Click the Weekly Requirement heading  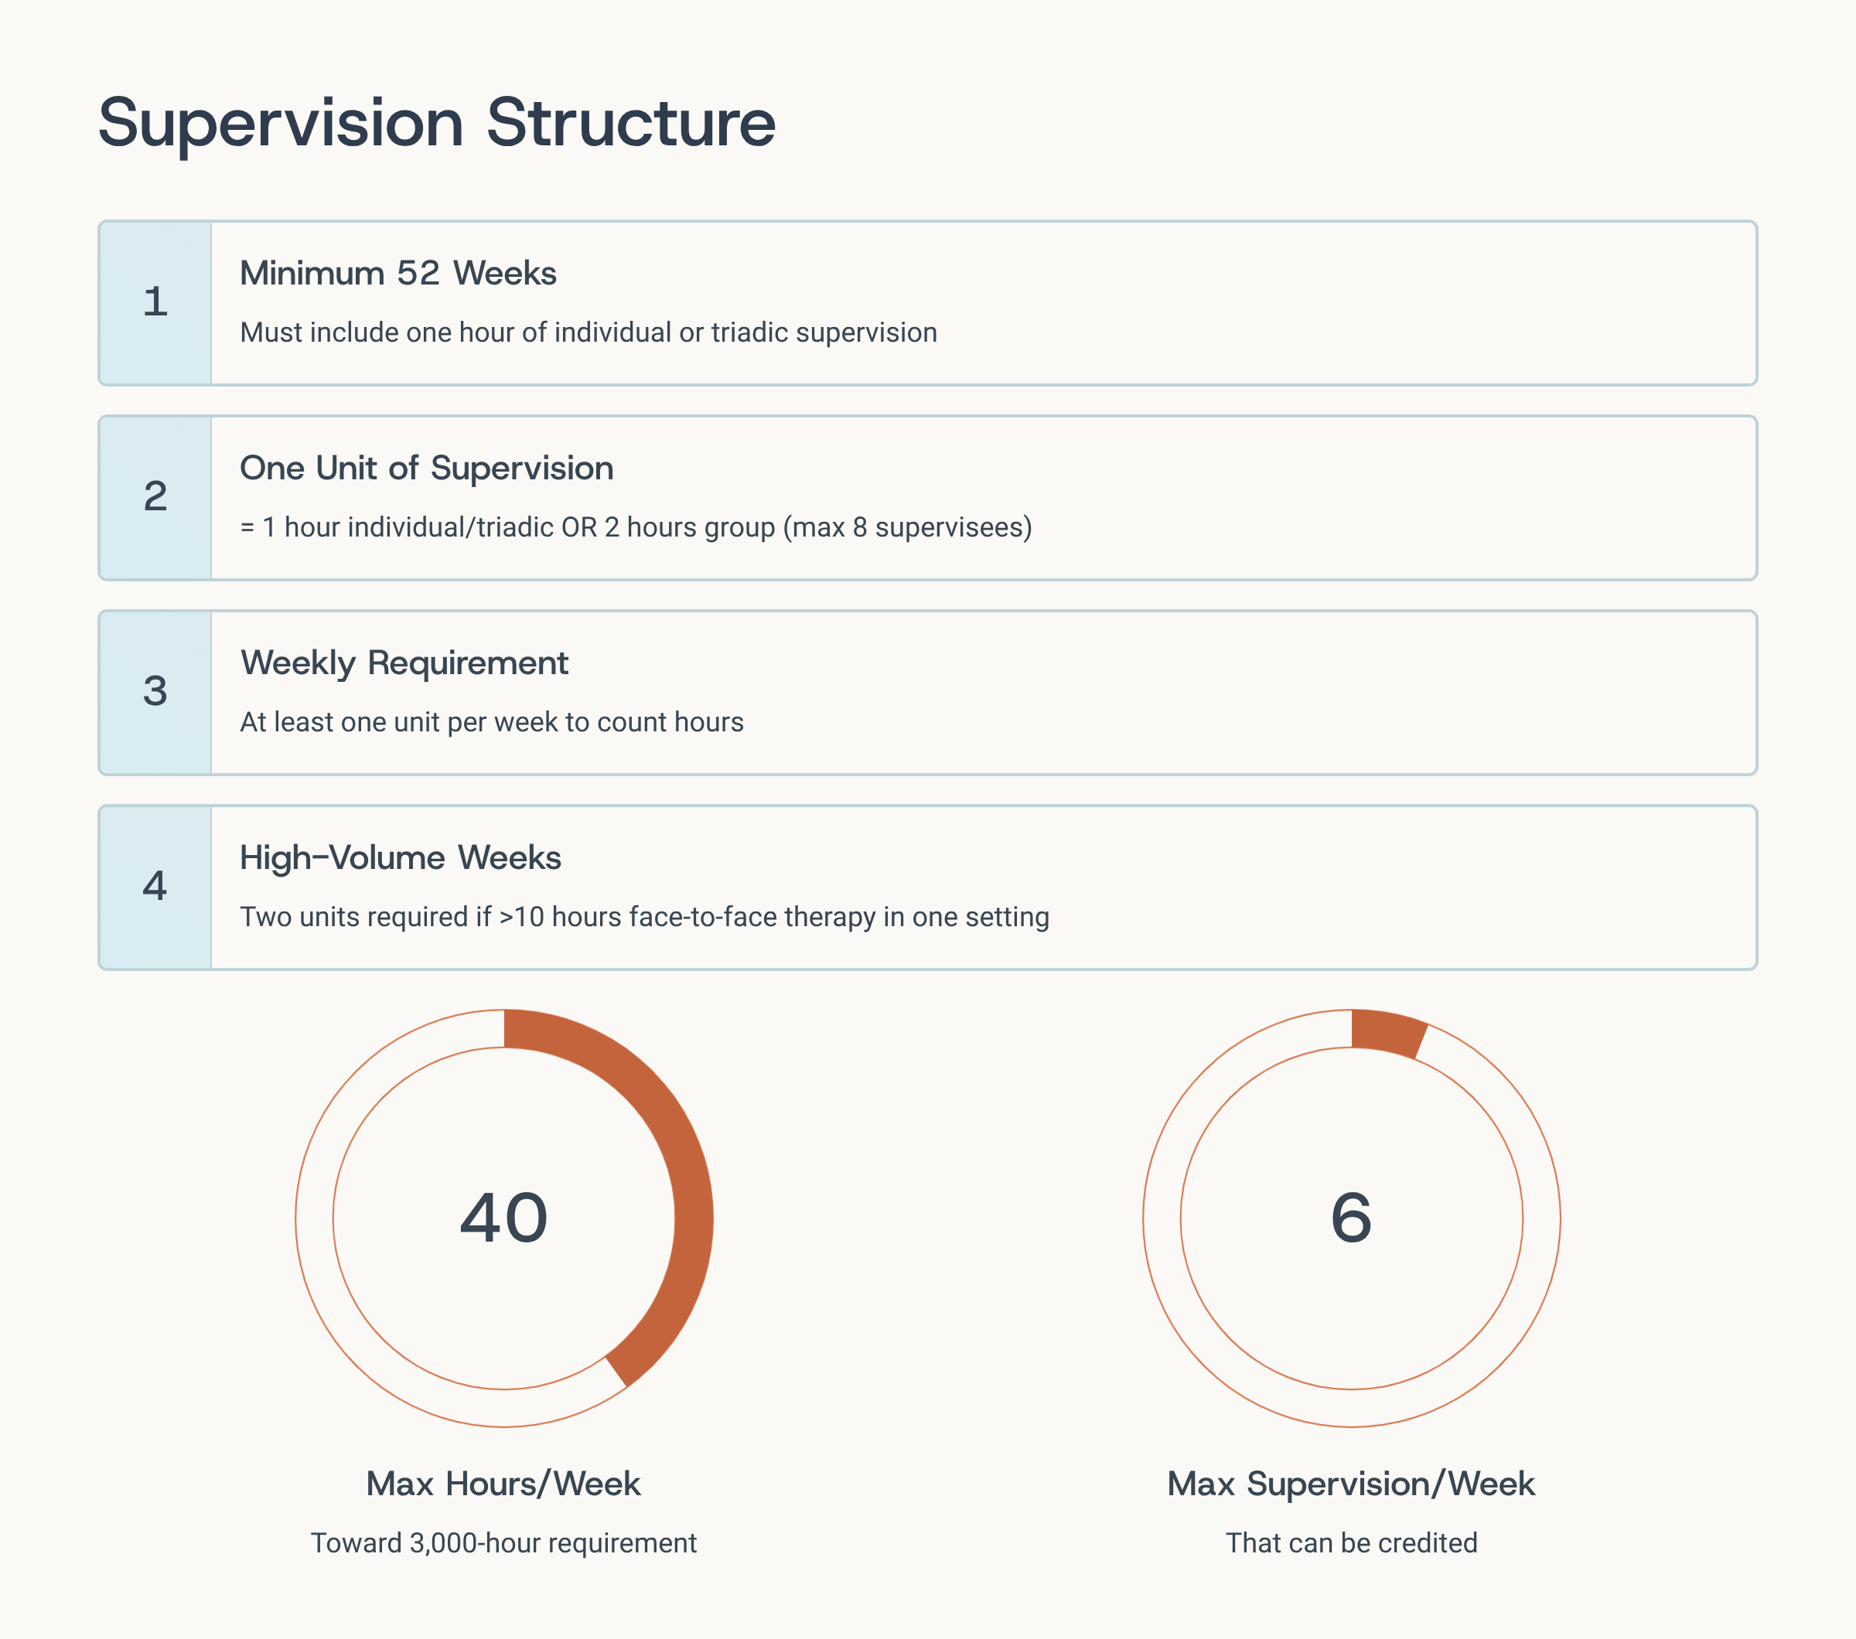[404, 663]
